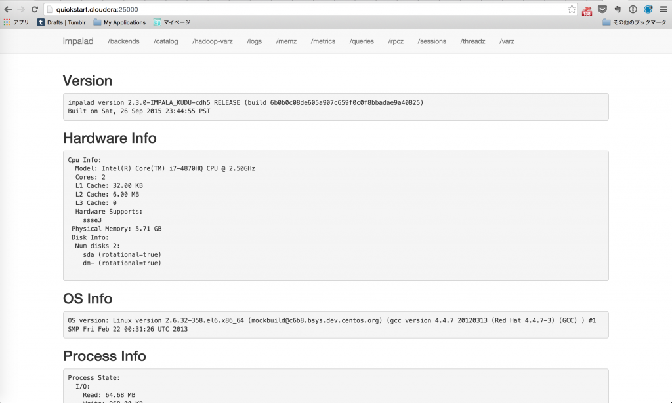672x403 pixels.
Task: Click the impalad version 2.3.0 line
Action: click(x=245, y=103)
